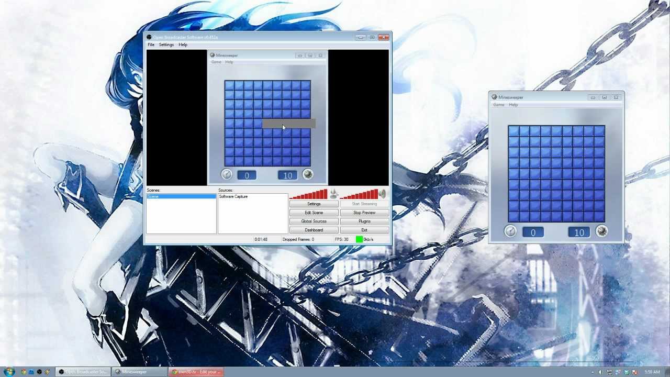Viewport: 670px width, 377px height.
Task: Open the system volume tray icon
Action: 600,372
